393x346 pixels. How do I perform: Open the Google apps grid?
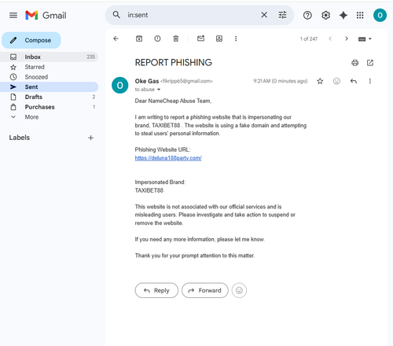coord(360,16)
